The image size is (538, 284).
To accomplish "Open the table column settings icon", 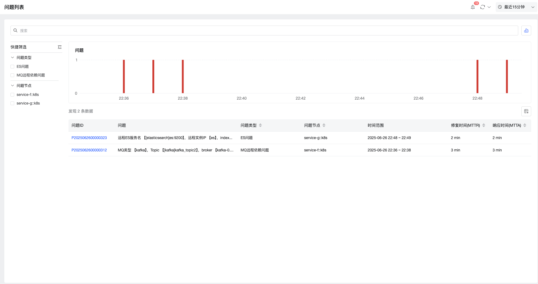I will [x=526, y=111].
